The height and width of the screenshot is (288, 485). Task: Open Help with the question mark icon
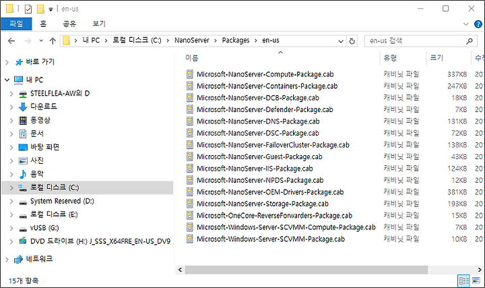point(478,24)
